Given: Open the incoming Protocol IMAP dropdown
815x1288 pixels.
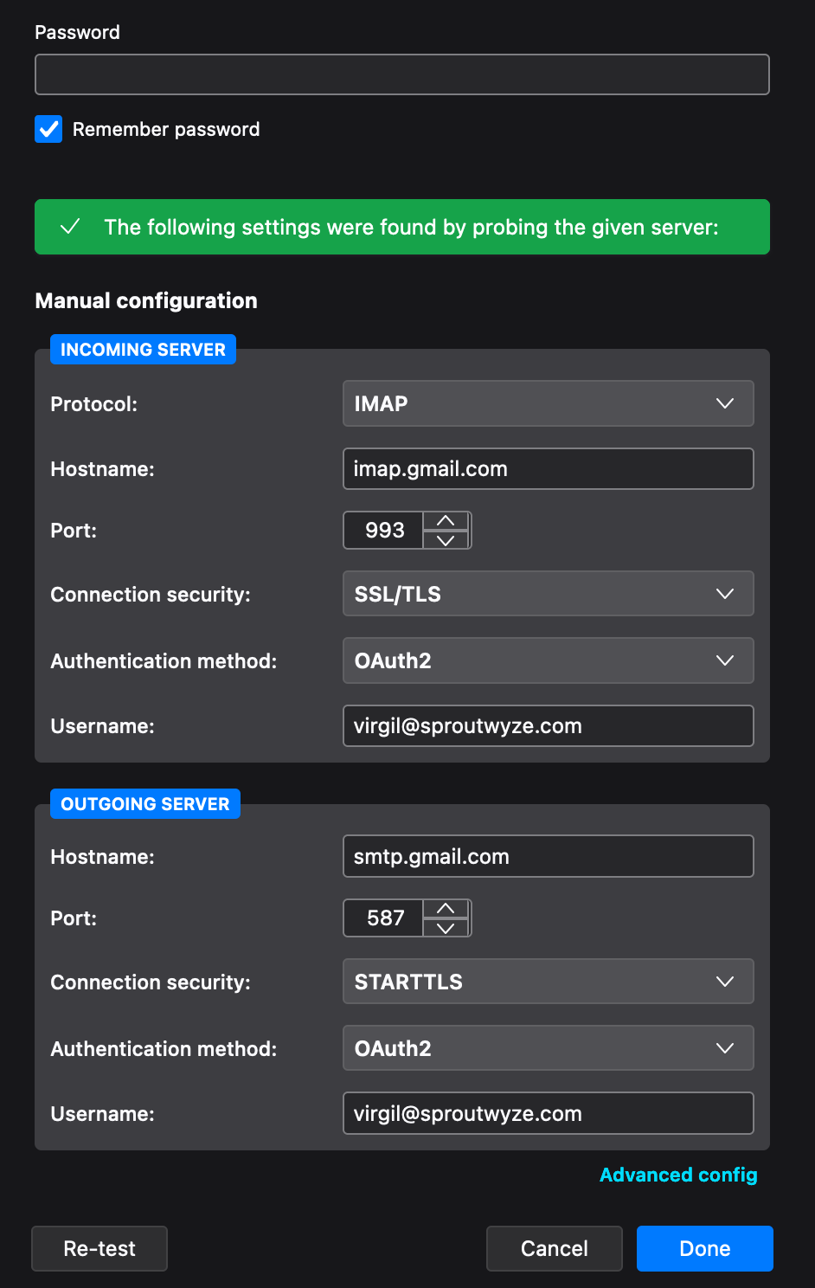Looking at the screenshot, I should coord(548,403).
